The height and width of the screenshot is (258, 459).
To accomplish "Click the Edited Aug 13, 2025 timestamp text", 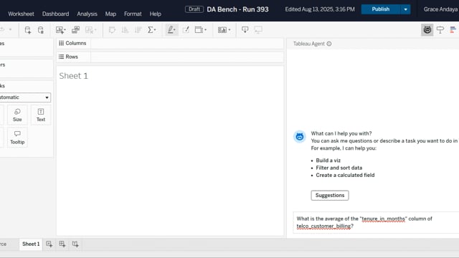I will [x=320, y=9].
